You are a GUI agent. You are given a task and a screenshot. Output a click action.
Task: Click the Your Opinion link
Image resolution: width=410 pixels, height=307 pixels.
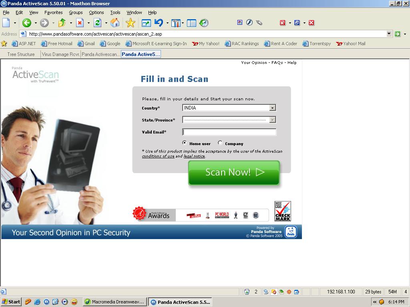(x=254, y=63)
